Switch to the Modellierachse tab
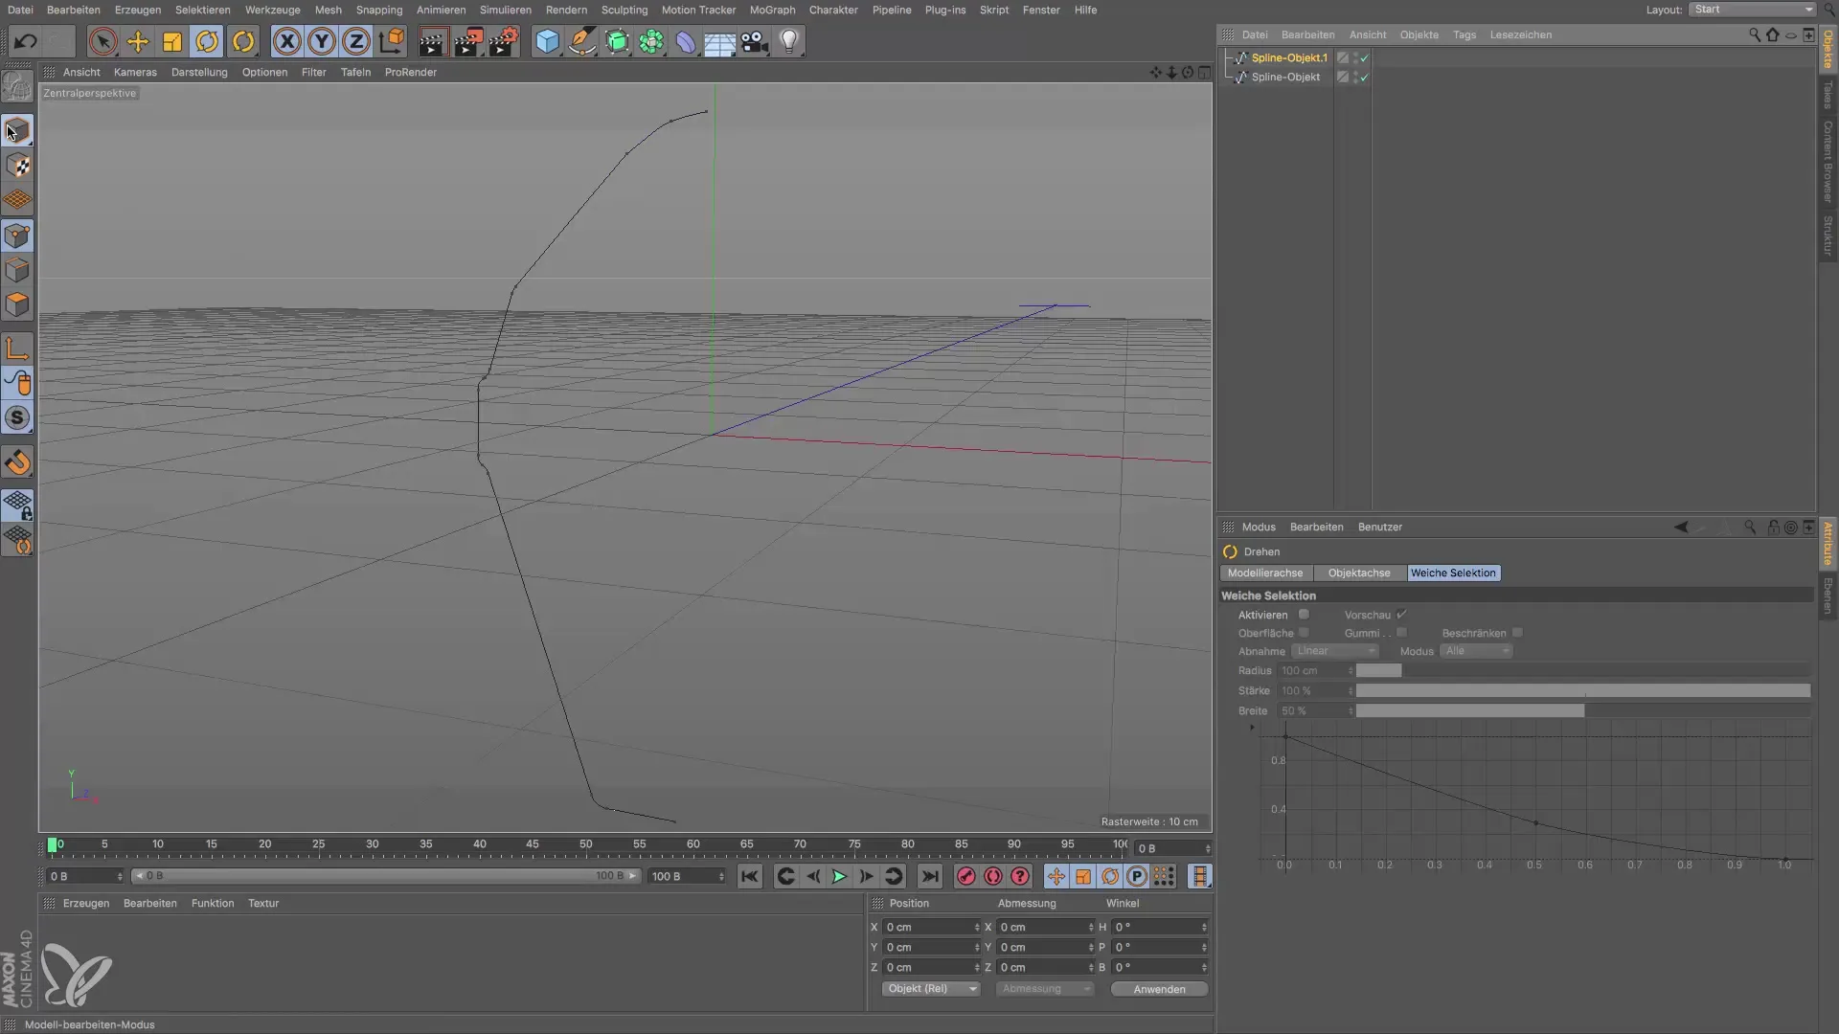 (x=1265, y=573)
